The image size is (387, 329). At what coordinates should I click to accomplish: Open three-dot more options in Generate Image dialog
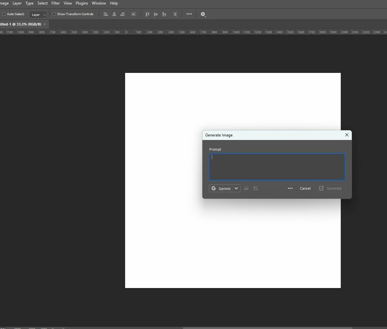coord(290,188)
